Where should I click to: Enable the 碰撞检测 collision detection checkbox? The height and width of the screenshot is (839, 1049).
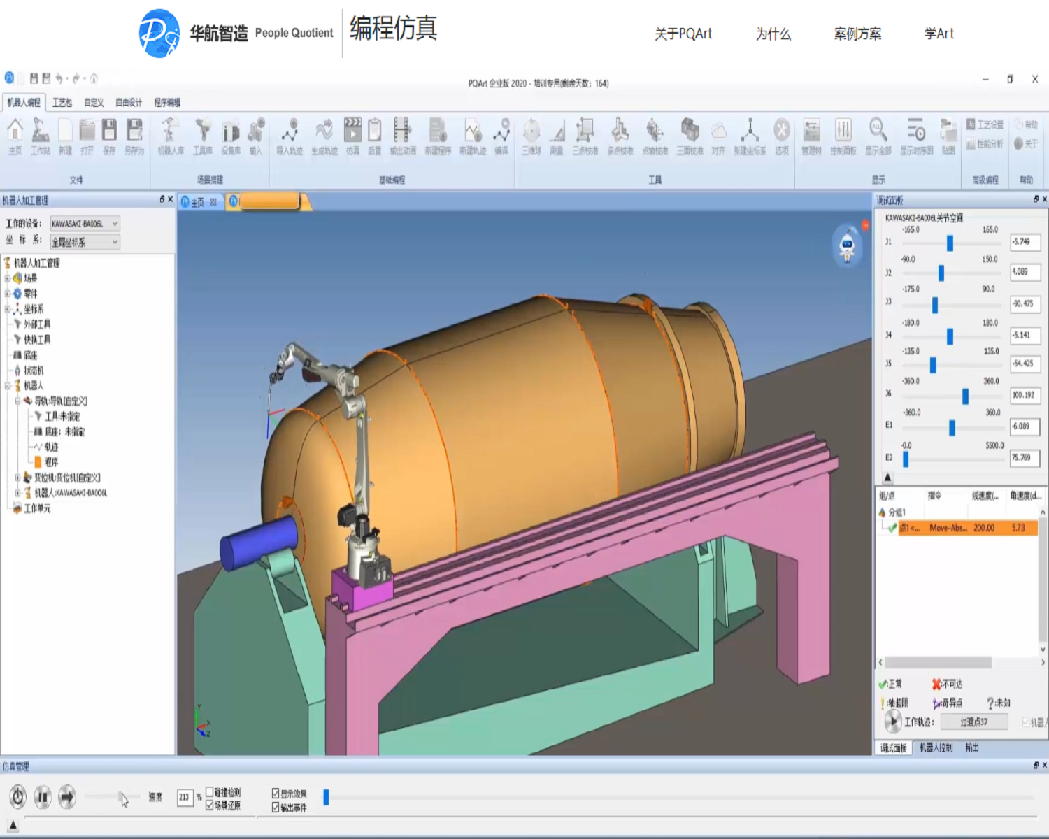tap(210, 792)
